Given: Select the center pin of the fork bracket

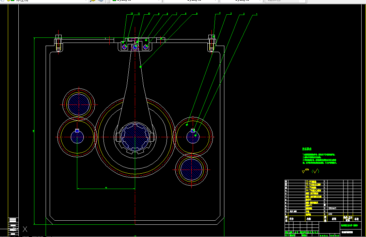Looking at the screenshot, I should (135, 47).
